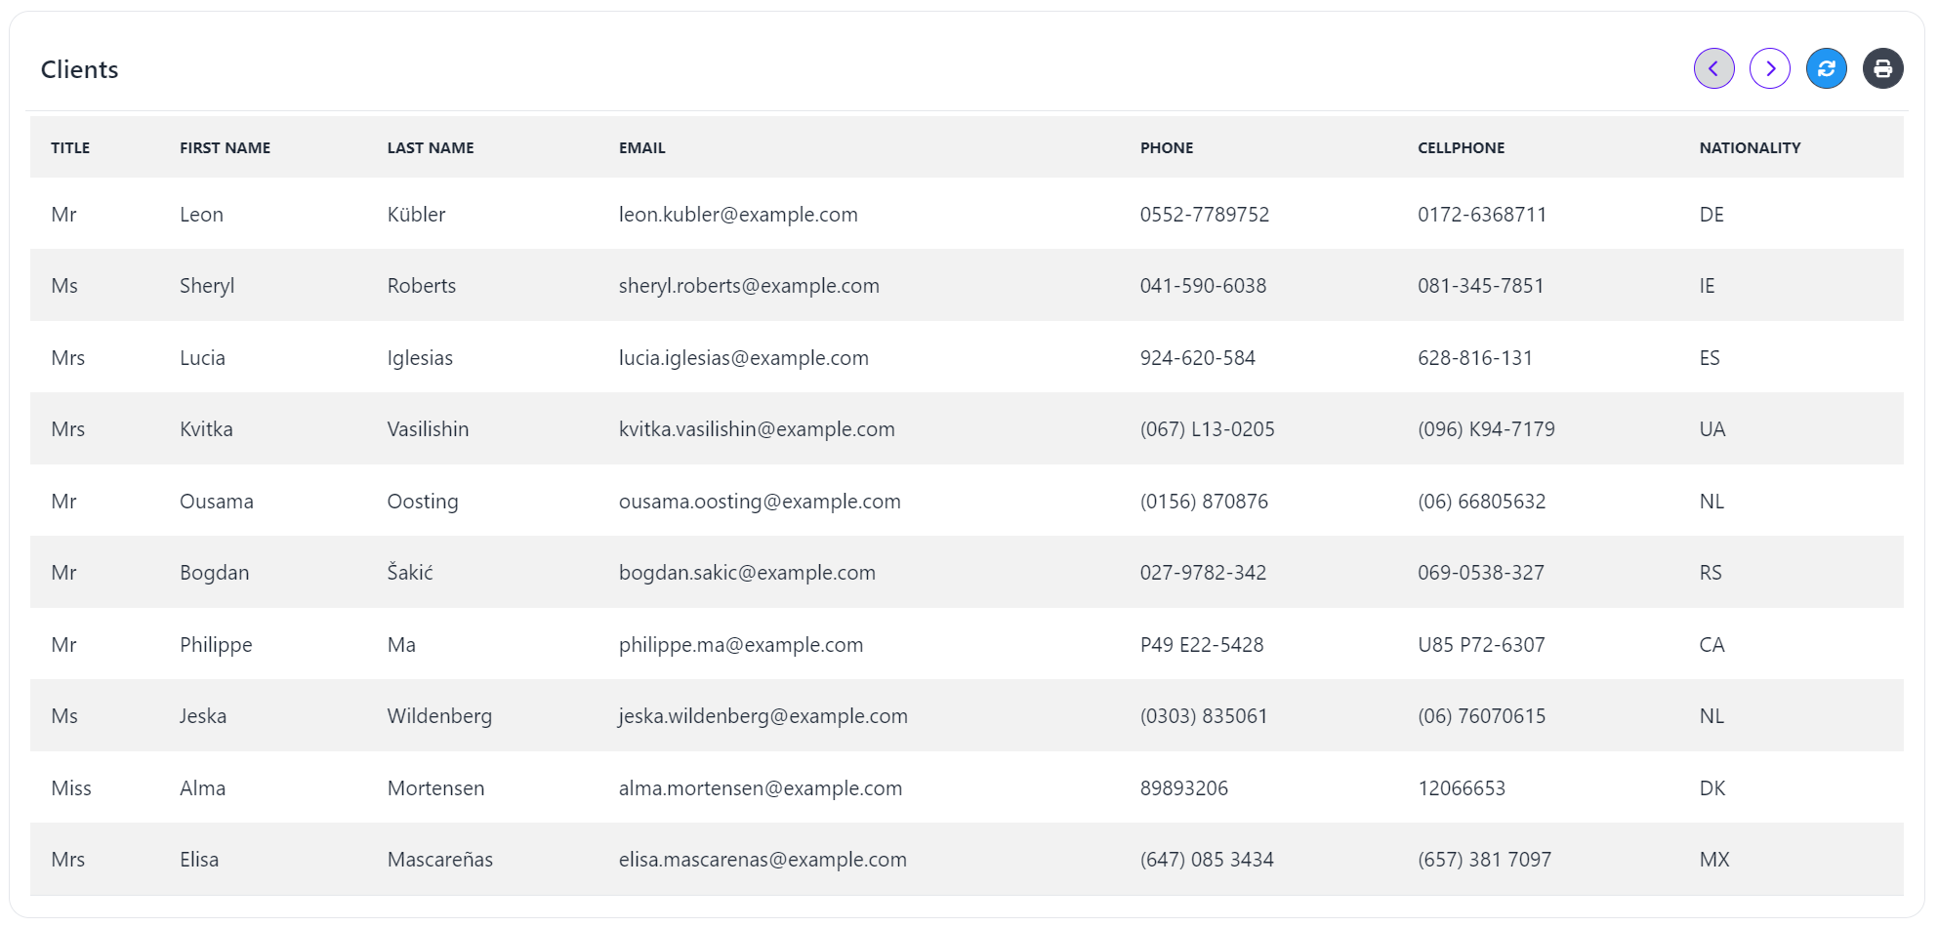This screenshot has width=1938, height=927.
Task: Click email sheryl.roberts@example.com
Action: (x=749, y=286)
